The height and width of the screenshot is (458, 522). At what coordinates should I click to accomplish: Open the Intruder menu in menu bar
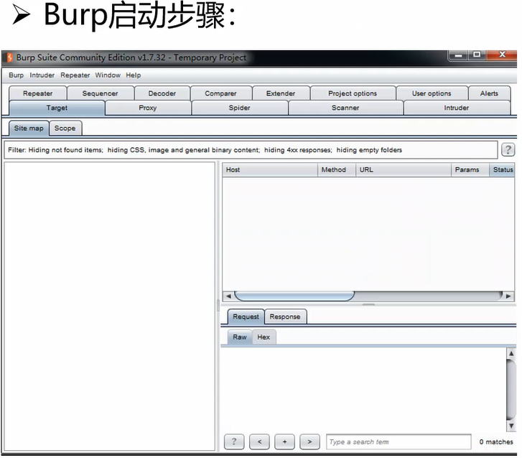point(42,75)
